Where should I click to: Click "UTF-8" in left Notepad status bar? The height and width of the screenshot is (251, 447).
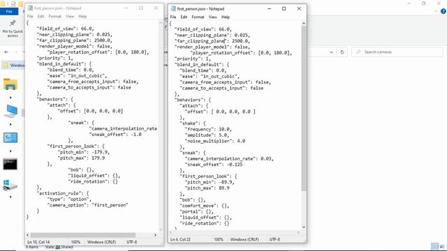tap(132, 242)
